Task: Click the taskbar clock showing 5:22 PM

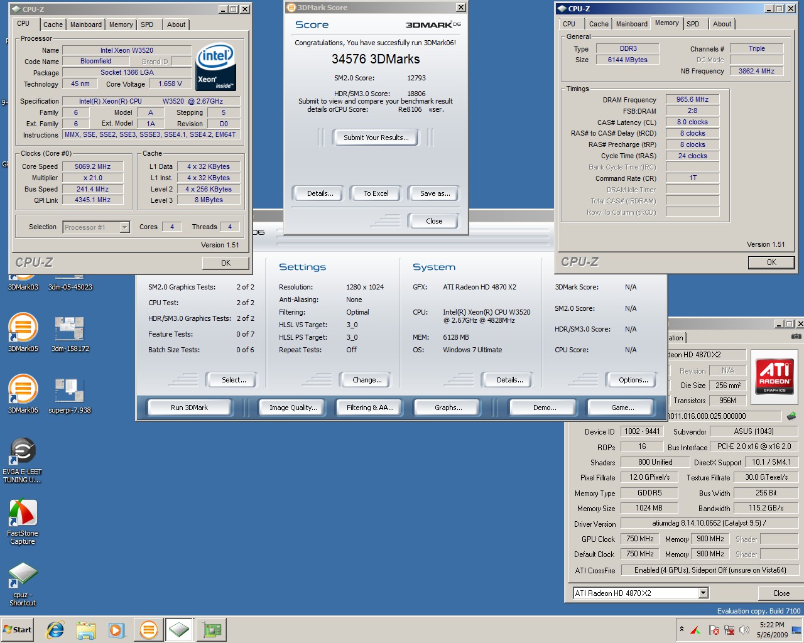Action: 772,630
